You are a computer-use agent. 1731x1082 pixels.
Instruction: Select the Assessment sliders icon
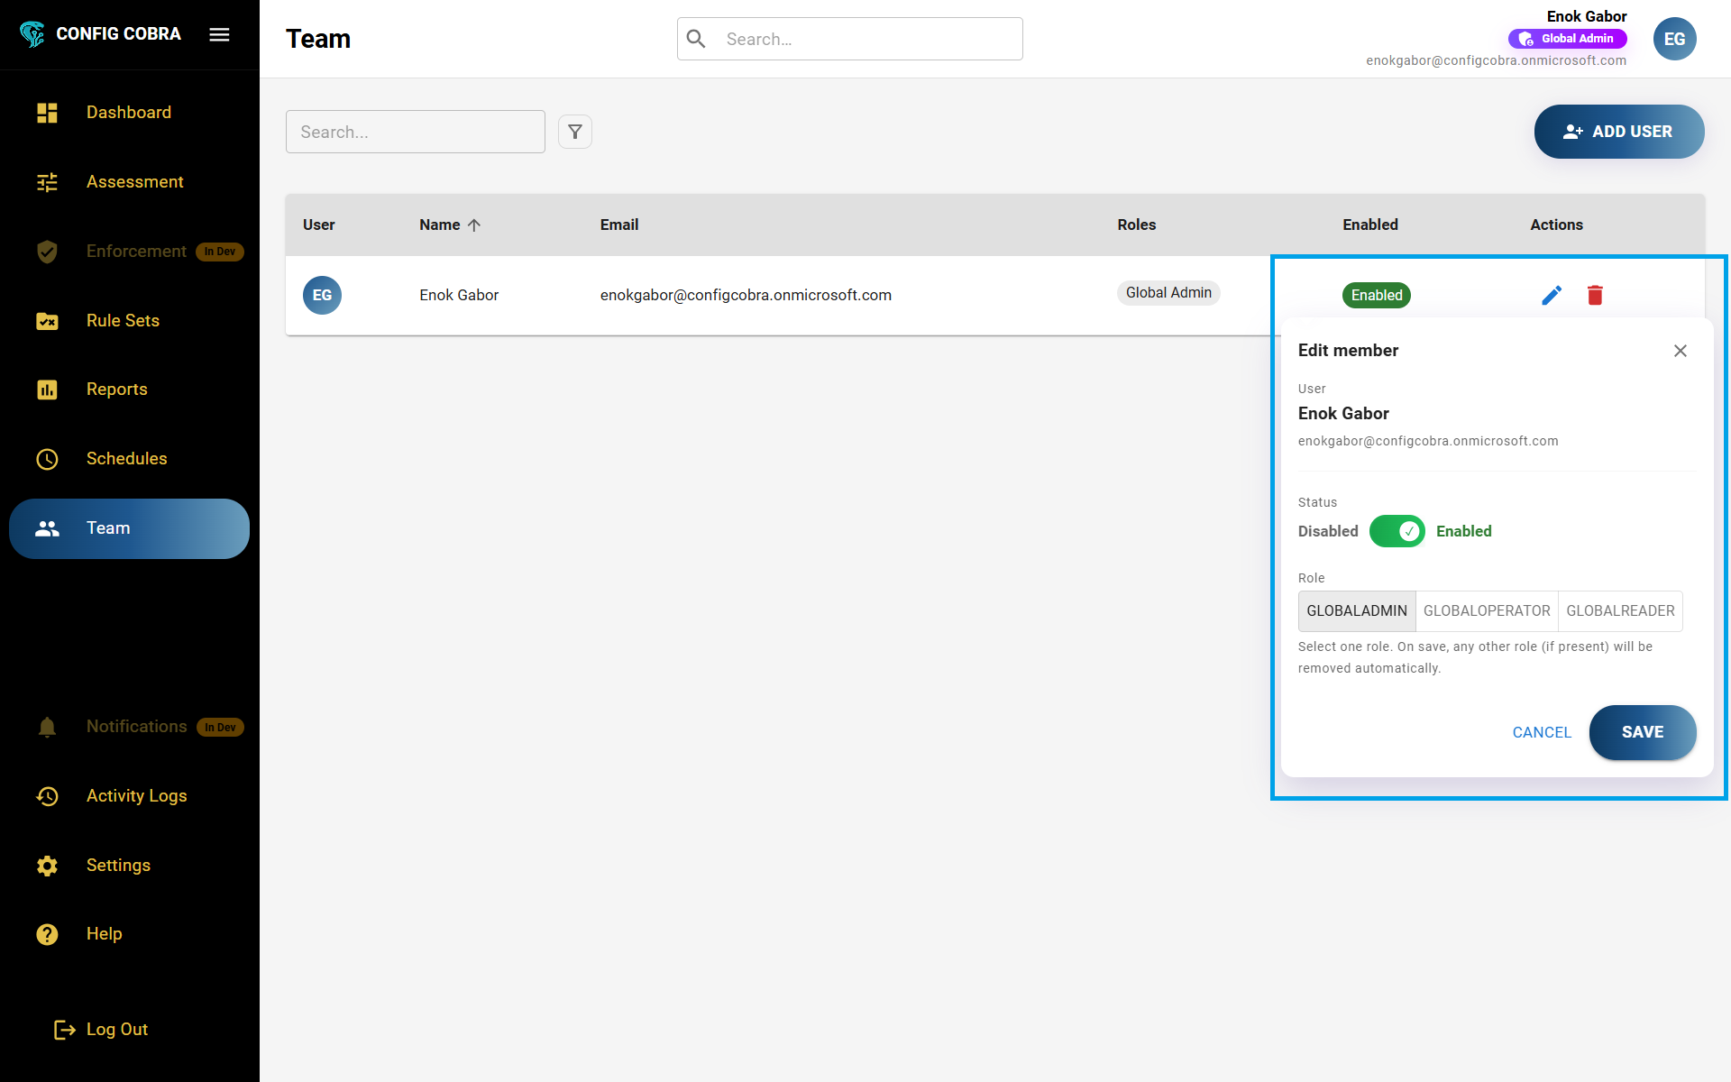(x=47, y=182)
